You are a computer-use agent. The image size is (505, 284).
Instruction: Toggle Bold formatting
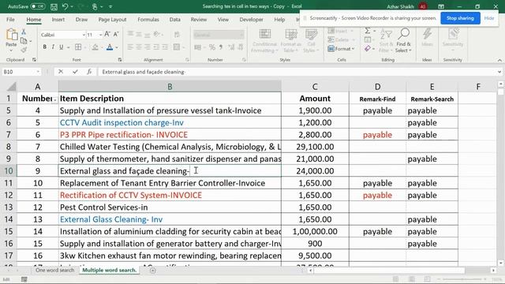44,47
